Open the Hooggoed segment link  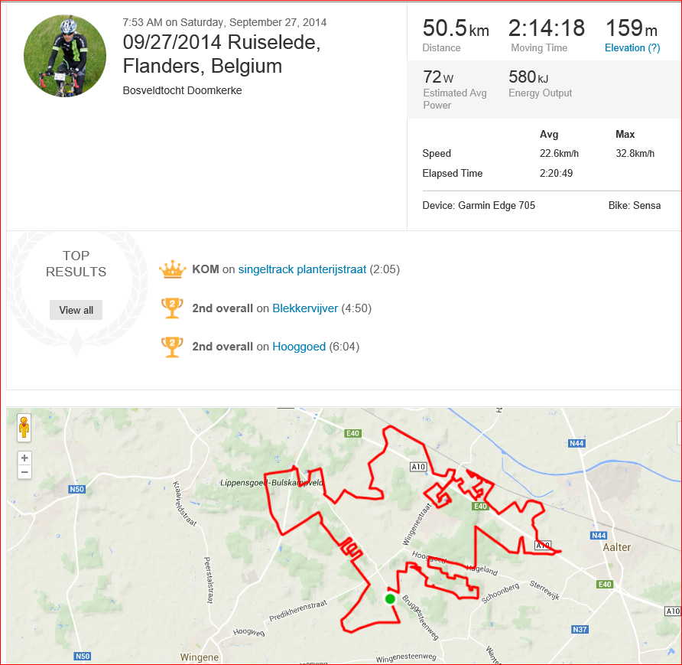[299, 347]
